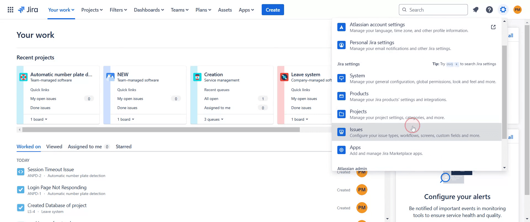Expand the Apps dropdown in top navigation
Image resolution: width=530 pixels, height=222 pixels.
click(x=246, y=10)
